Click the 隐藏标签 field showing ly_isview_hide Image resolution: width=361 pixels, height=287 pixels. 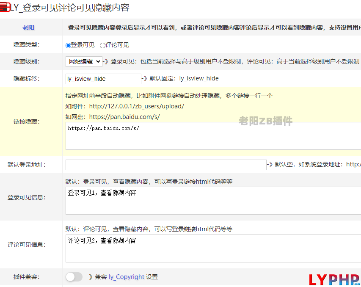[x=103, y=79]
